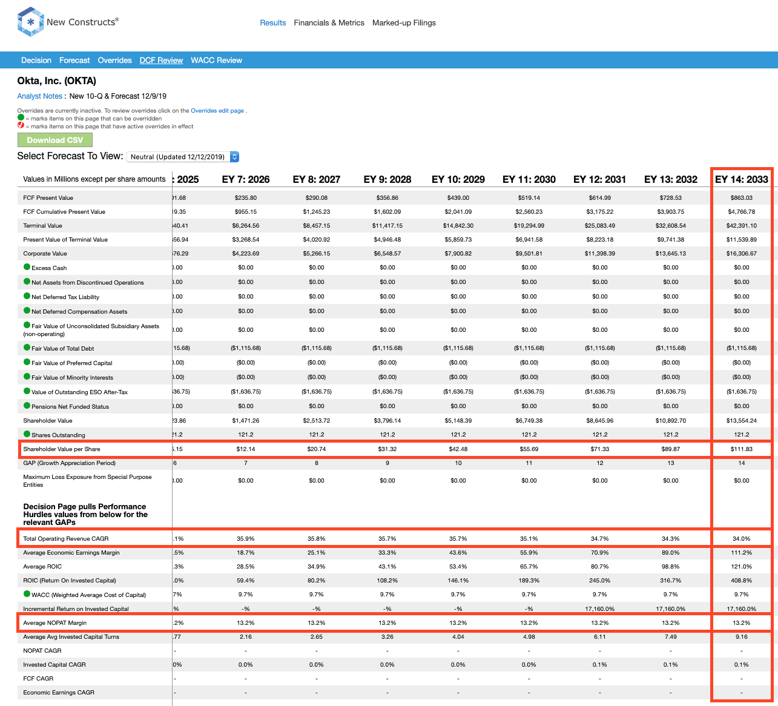The height and width of the screenshot is (706, 778).
Task: Click override dot for Net Deferred Tax Liability
Action: [x=27, y=296]
